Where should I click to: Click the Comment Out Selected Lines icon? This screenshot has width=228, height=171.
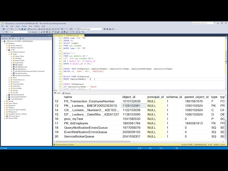tap(71, 32)
